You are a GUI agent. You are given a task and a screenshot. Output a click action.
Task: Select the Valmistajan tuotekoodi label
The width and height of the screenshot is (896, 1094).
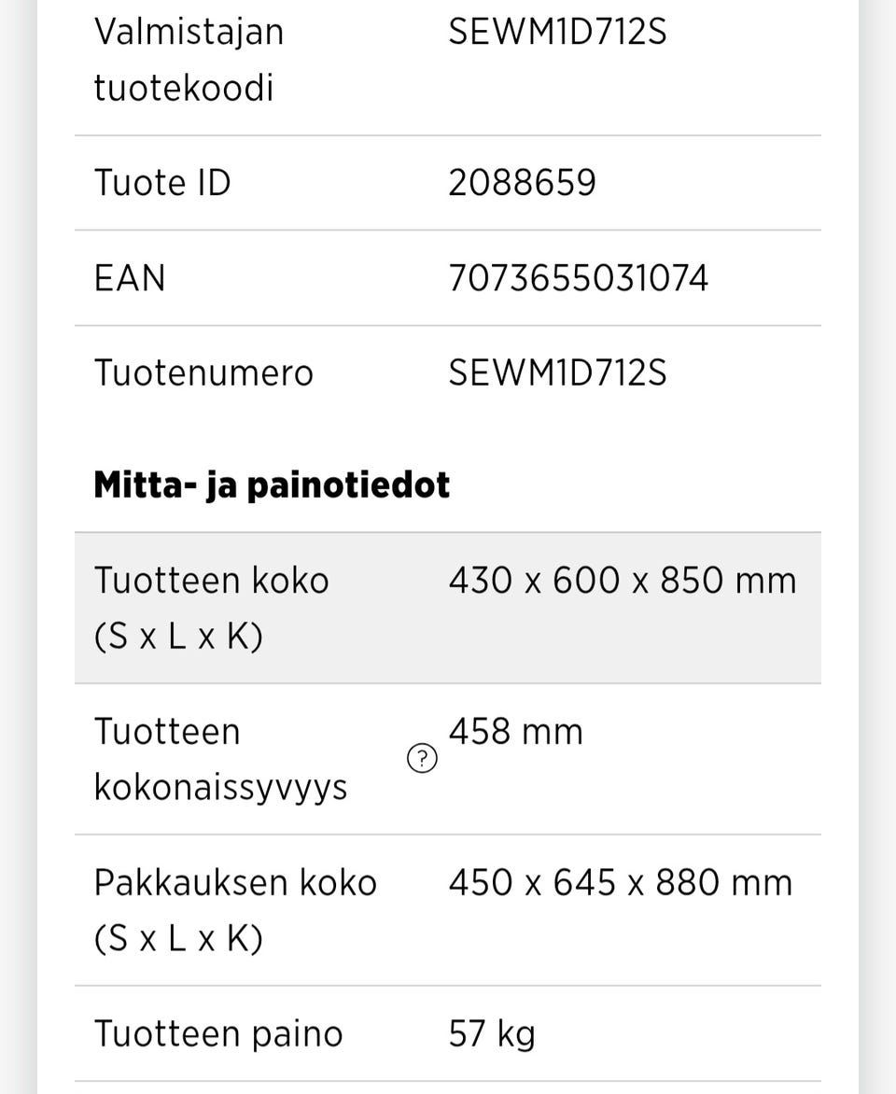pyautogui.click(x=187, y=60)
